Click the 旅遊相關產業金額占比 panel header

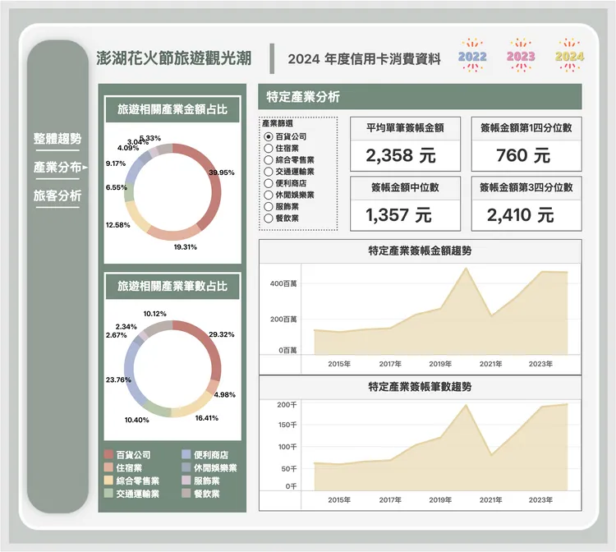[172, 109]
